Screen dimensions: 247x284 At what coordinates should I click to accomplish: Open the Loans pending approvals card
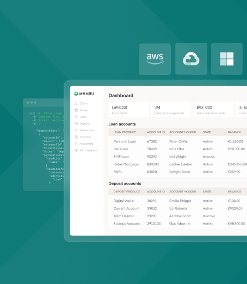171,110
